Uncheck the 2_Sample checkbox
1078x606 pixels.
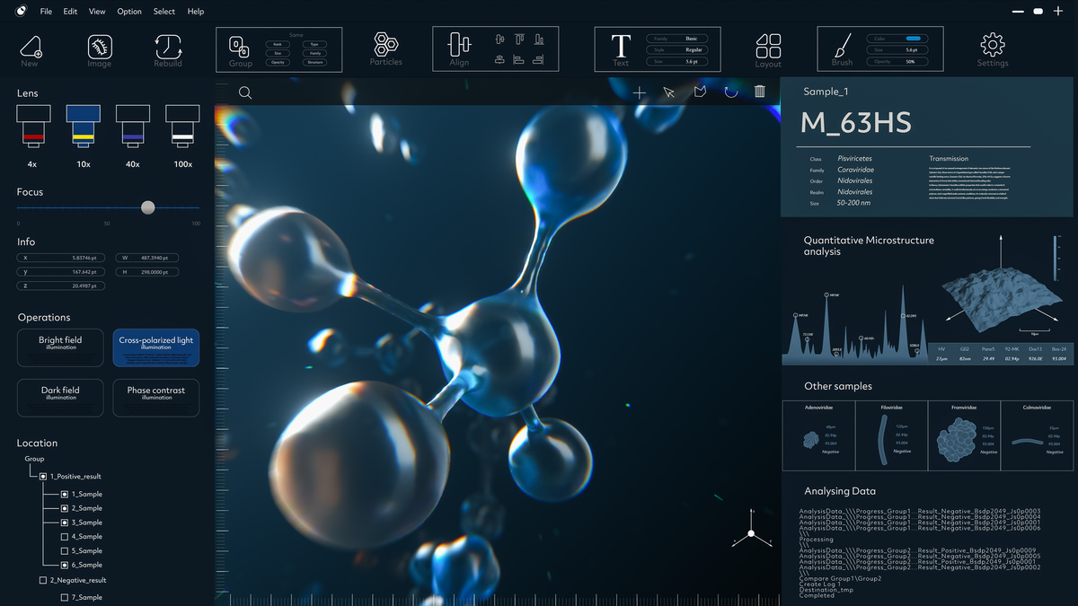click(64, 508)
